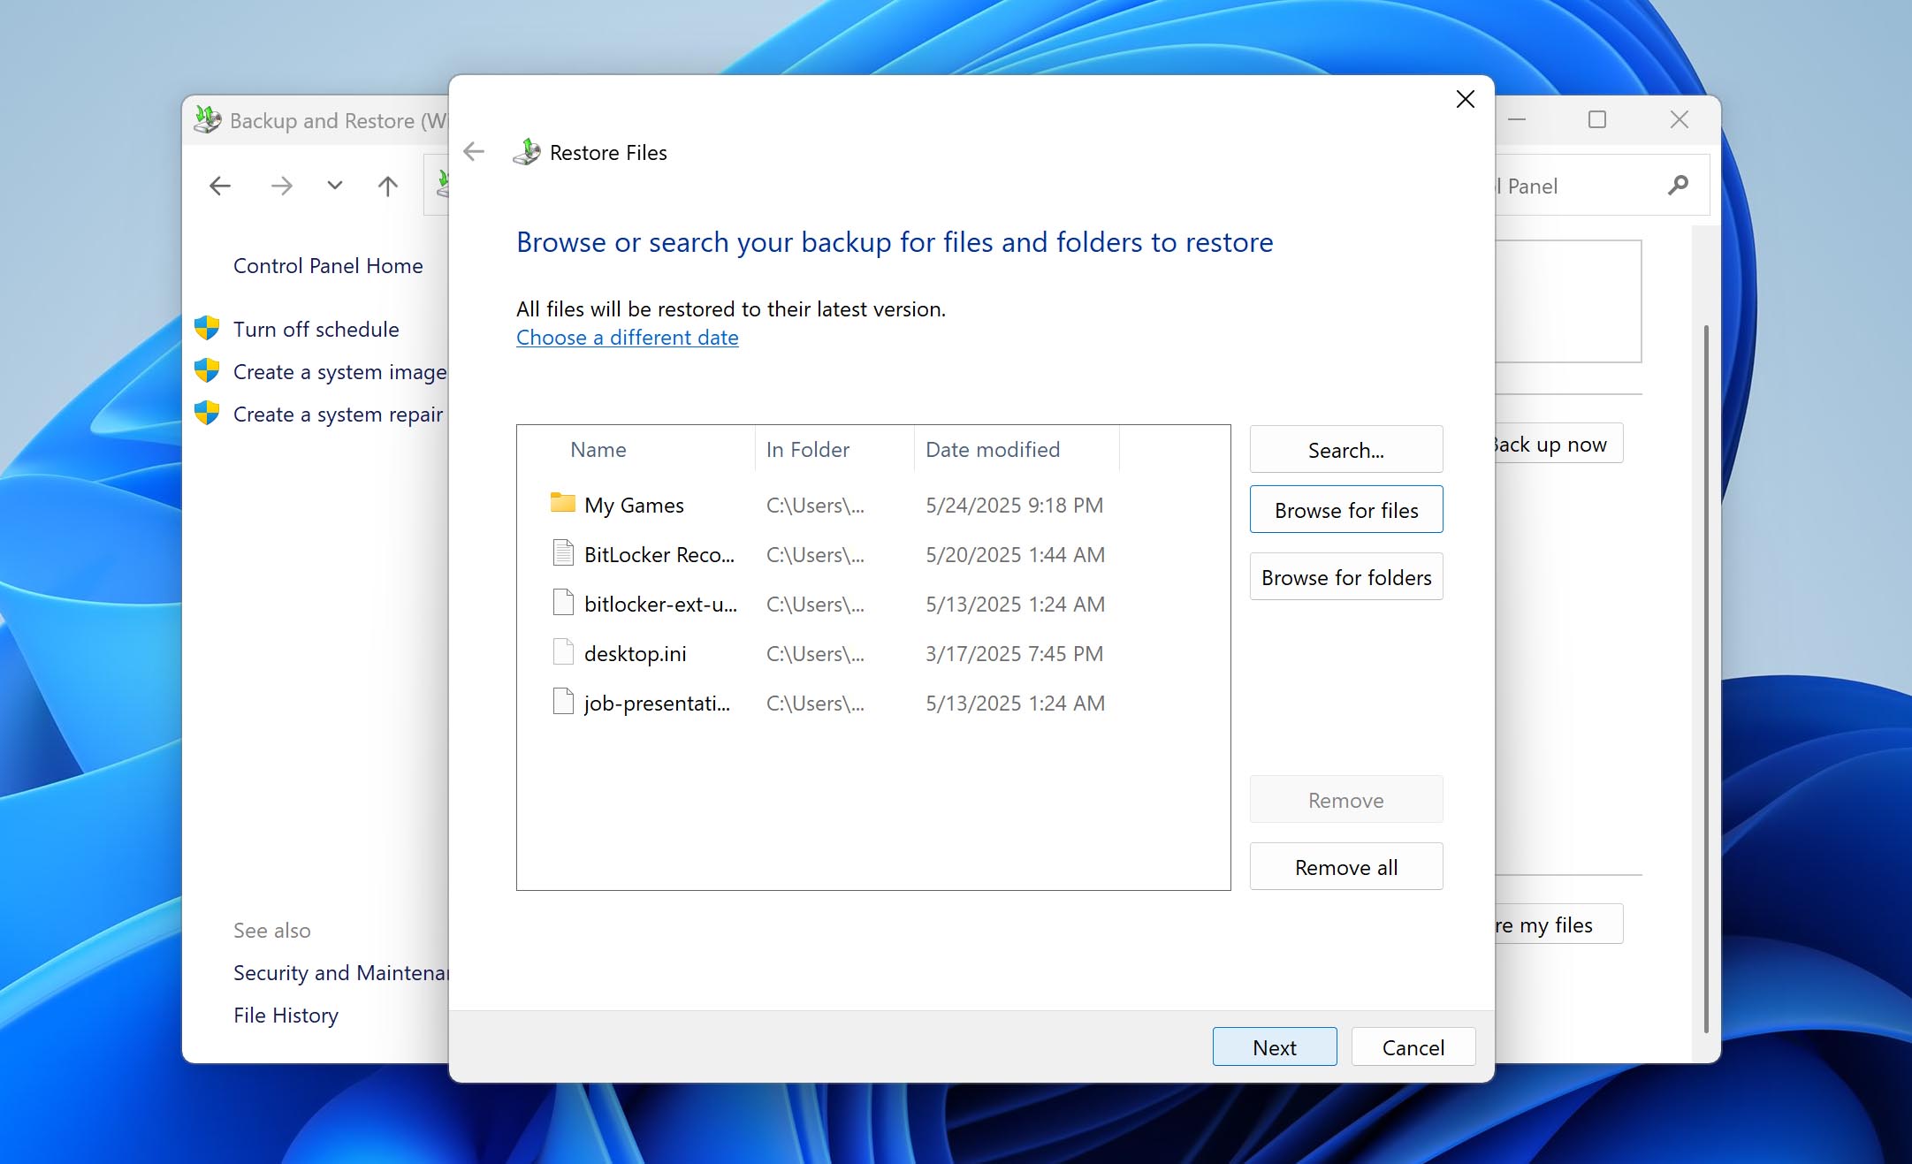
Task: Select the desktop.ini file name
Action: pos(635,654)
